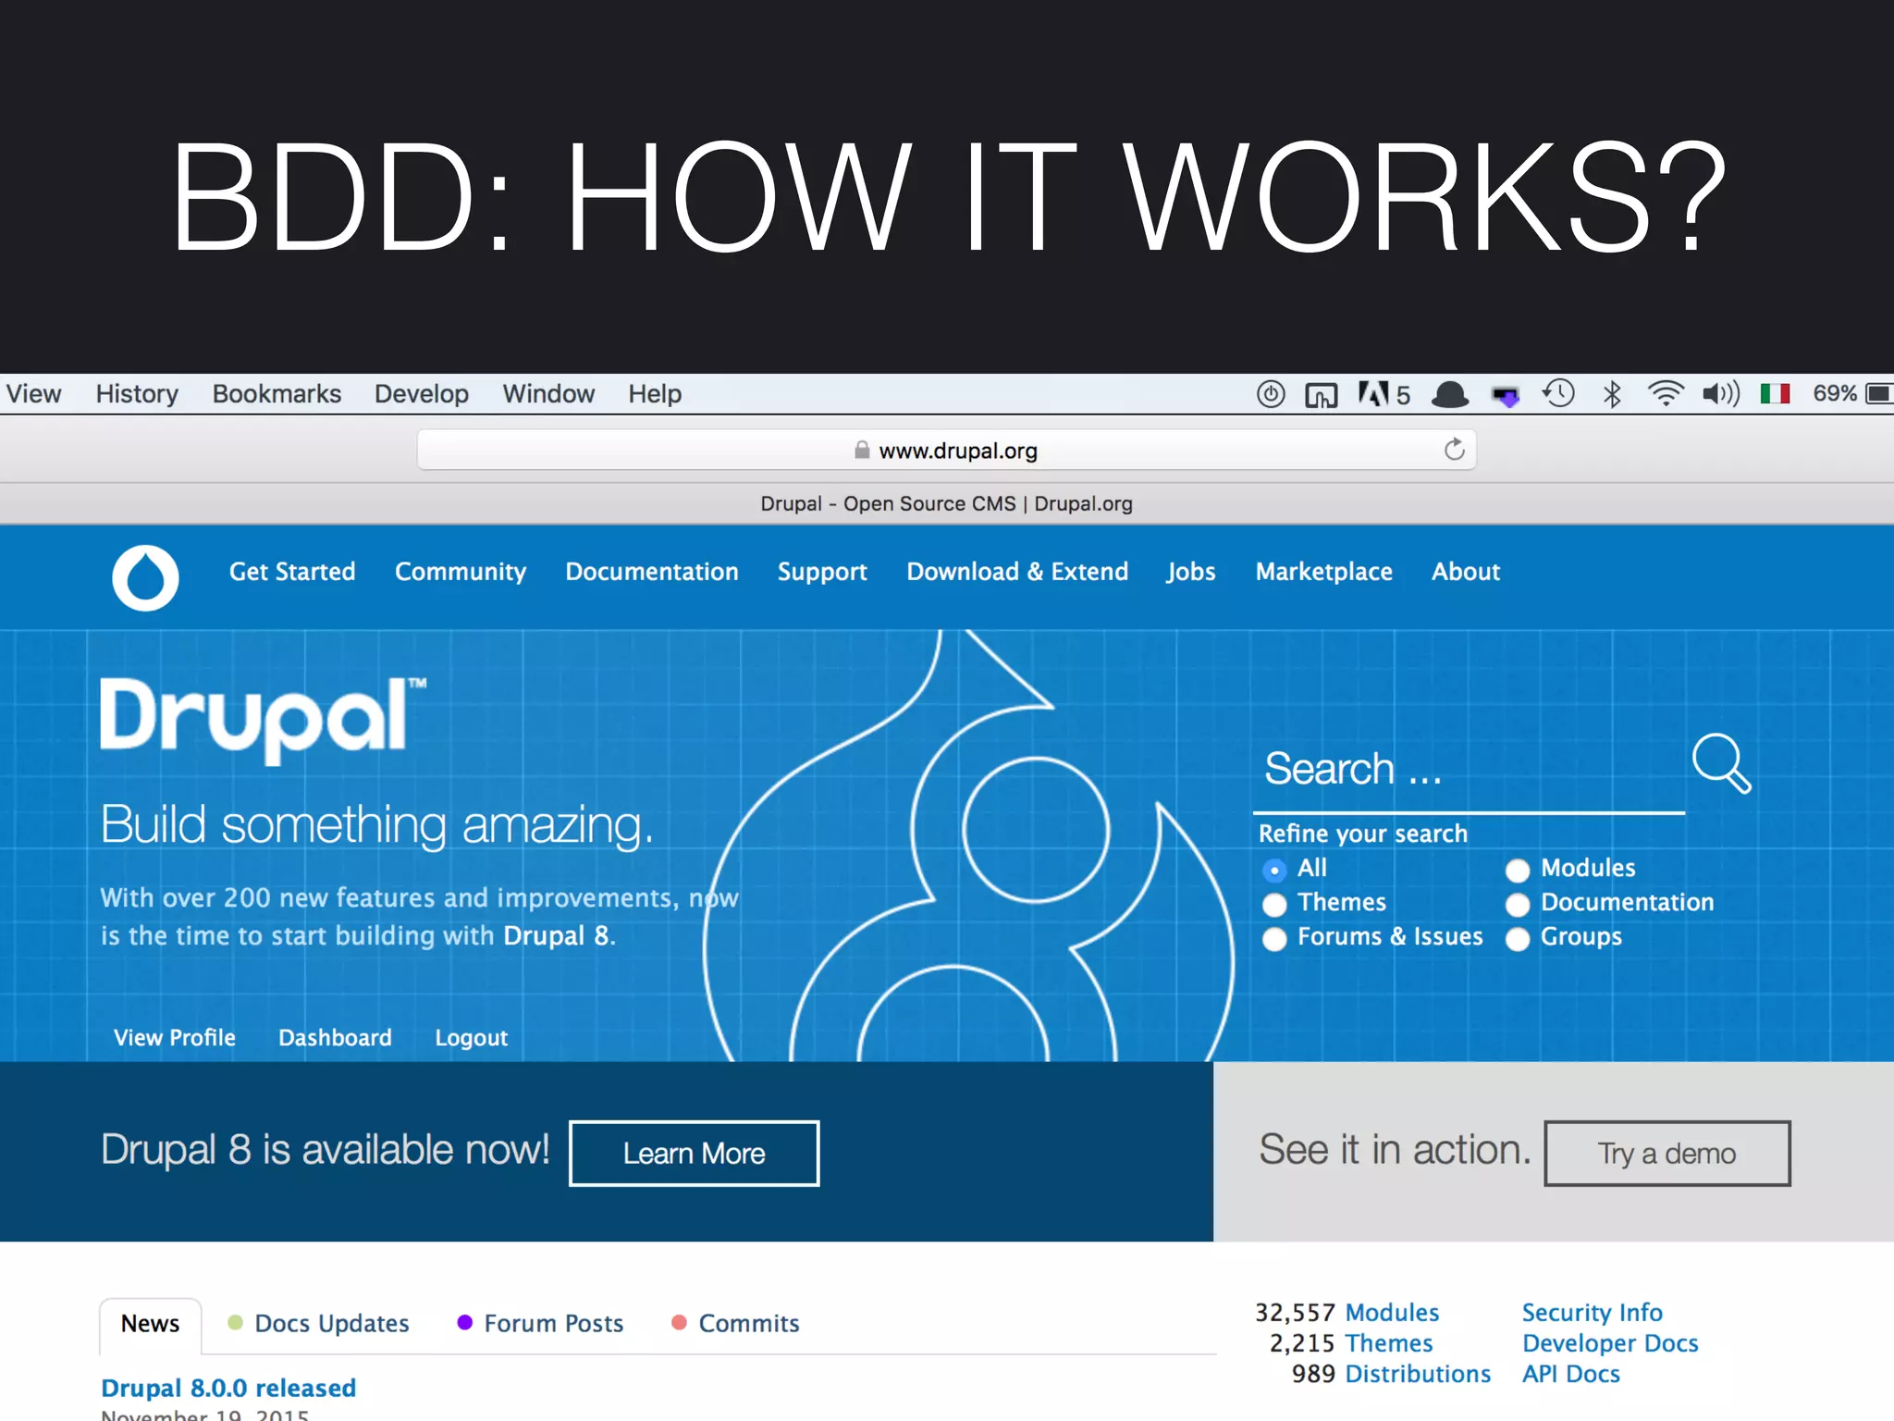
Task: Select the Documentation search radio button
Action: [1518, 905]
